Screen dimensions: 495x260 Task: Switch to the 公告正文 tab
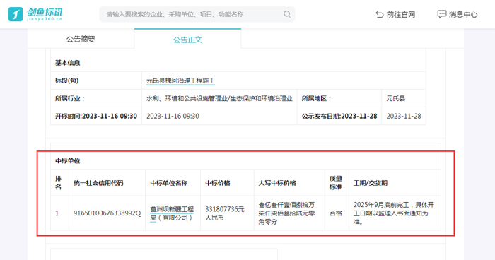tap(187, 39)
